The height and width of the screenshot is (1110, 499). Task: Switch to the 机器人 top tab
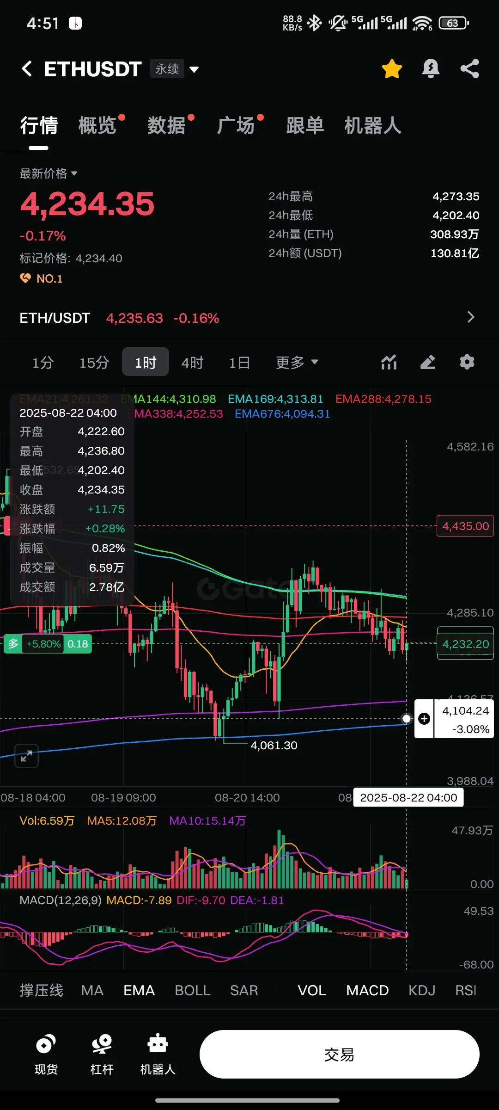pos(373,125)
